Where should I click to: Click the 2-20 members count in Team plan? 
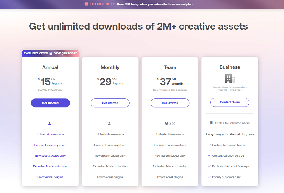point(172,124)
